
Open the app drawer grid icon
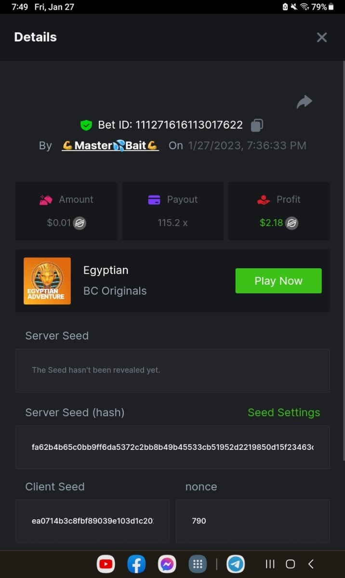click(198, 564)
